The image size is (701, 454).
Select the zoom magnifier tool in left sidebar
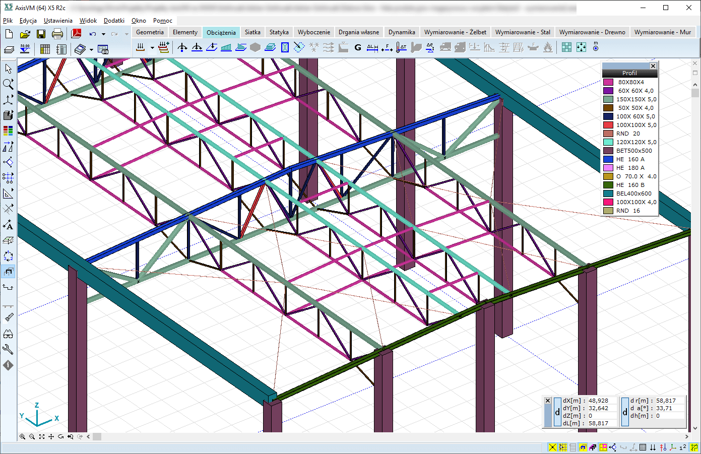pyautogui.click(x=8, y=84)
